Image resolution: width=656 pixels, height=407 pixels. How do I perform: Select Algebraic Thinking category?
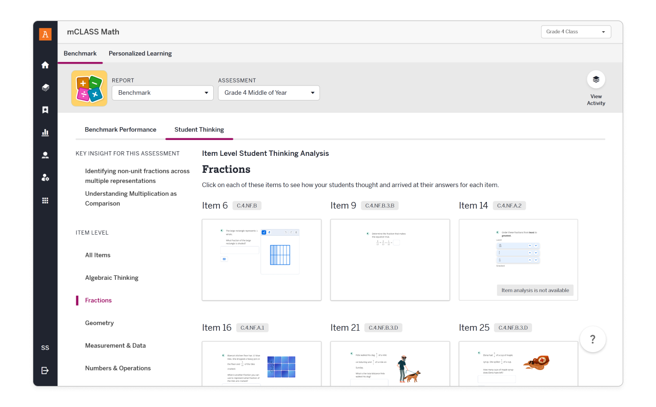tap(112, 278)
